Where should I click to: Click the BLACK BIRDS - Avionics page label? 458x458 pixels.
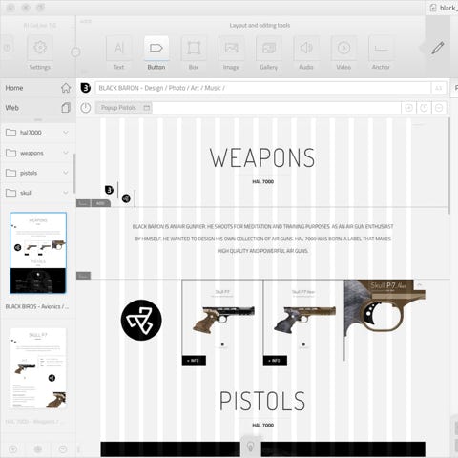point(37,306)
